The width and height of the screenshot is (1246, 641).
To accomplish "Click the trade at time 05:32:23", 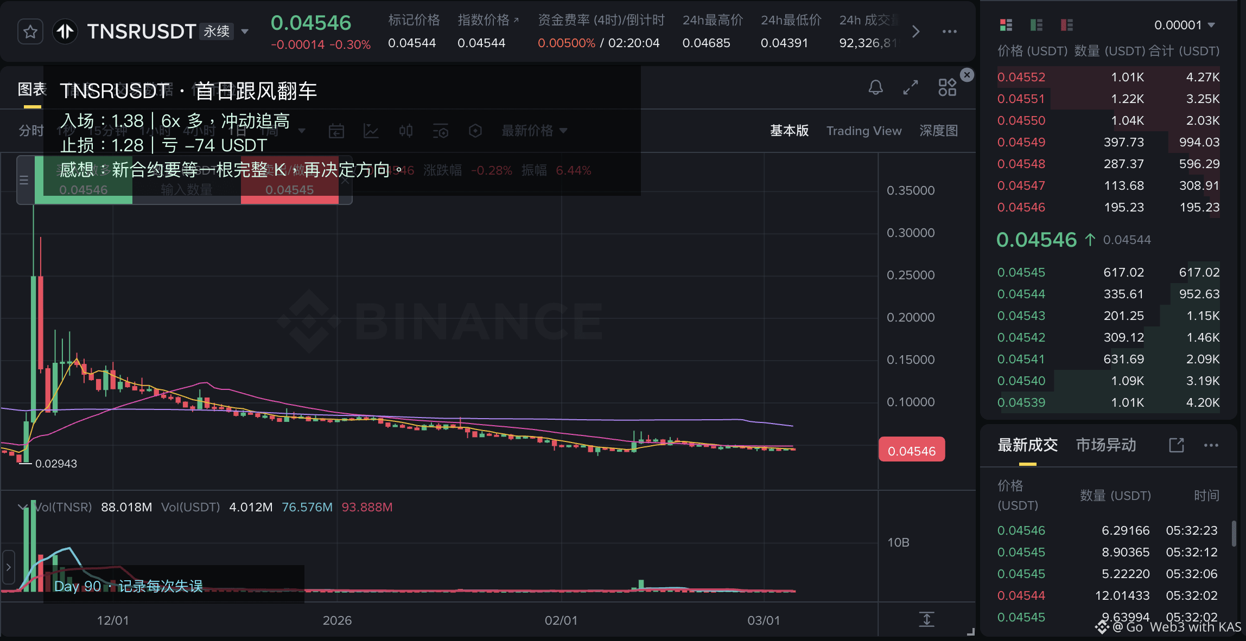I will [1108, 530].
